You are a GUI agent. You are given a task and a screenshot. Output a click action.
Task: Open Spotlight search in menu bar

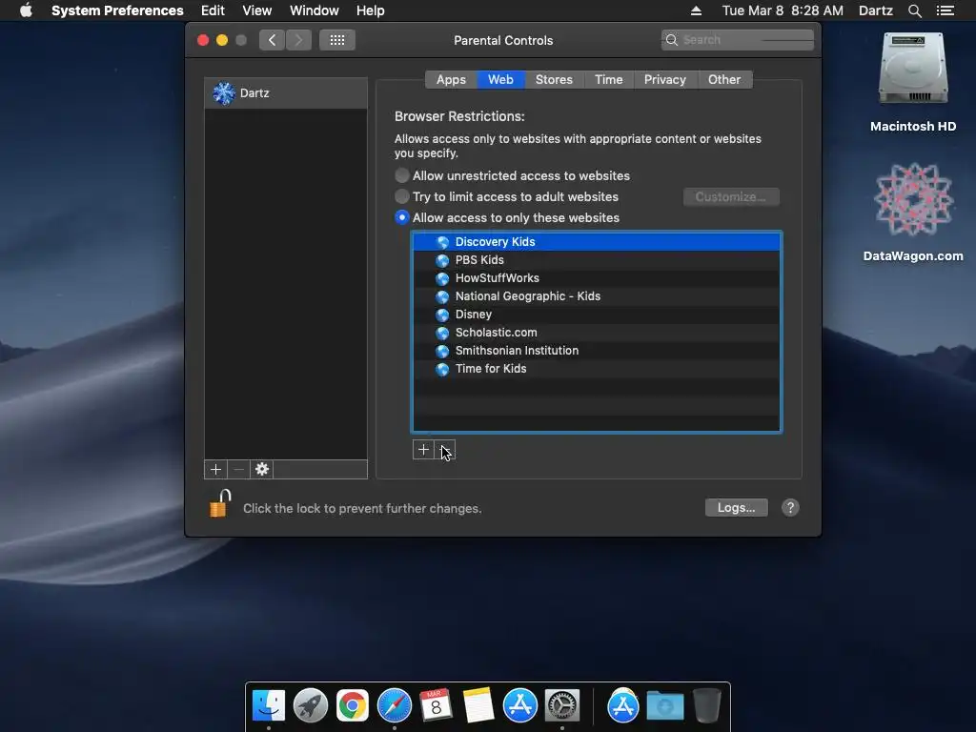[915, 10]
